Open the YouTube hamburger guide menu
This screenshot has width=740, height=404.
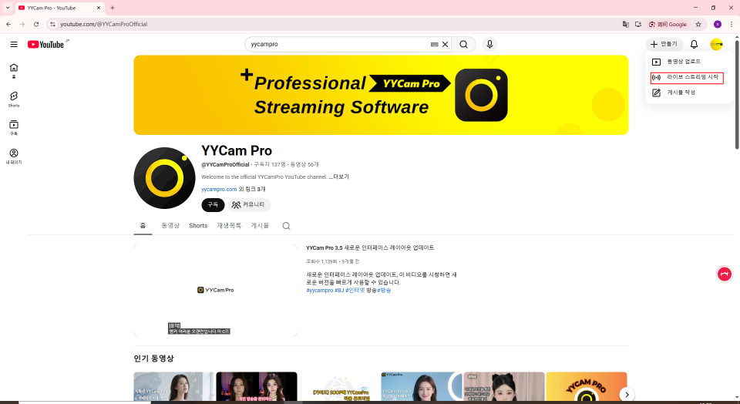(x=13, y=45)
